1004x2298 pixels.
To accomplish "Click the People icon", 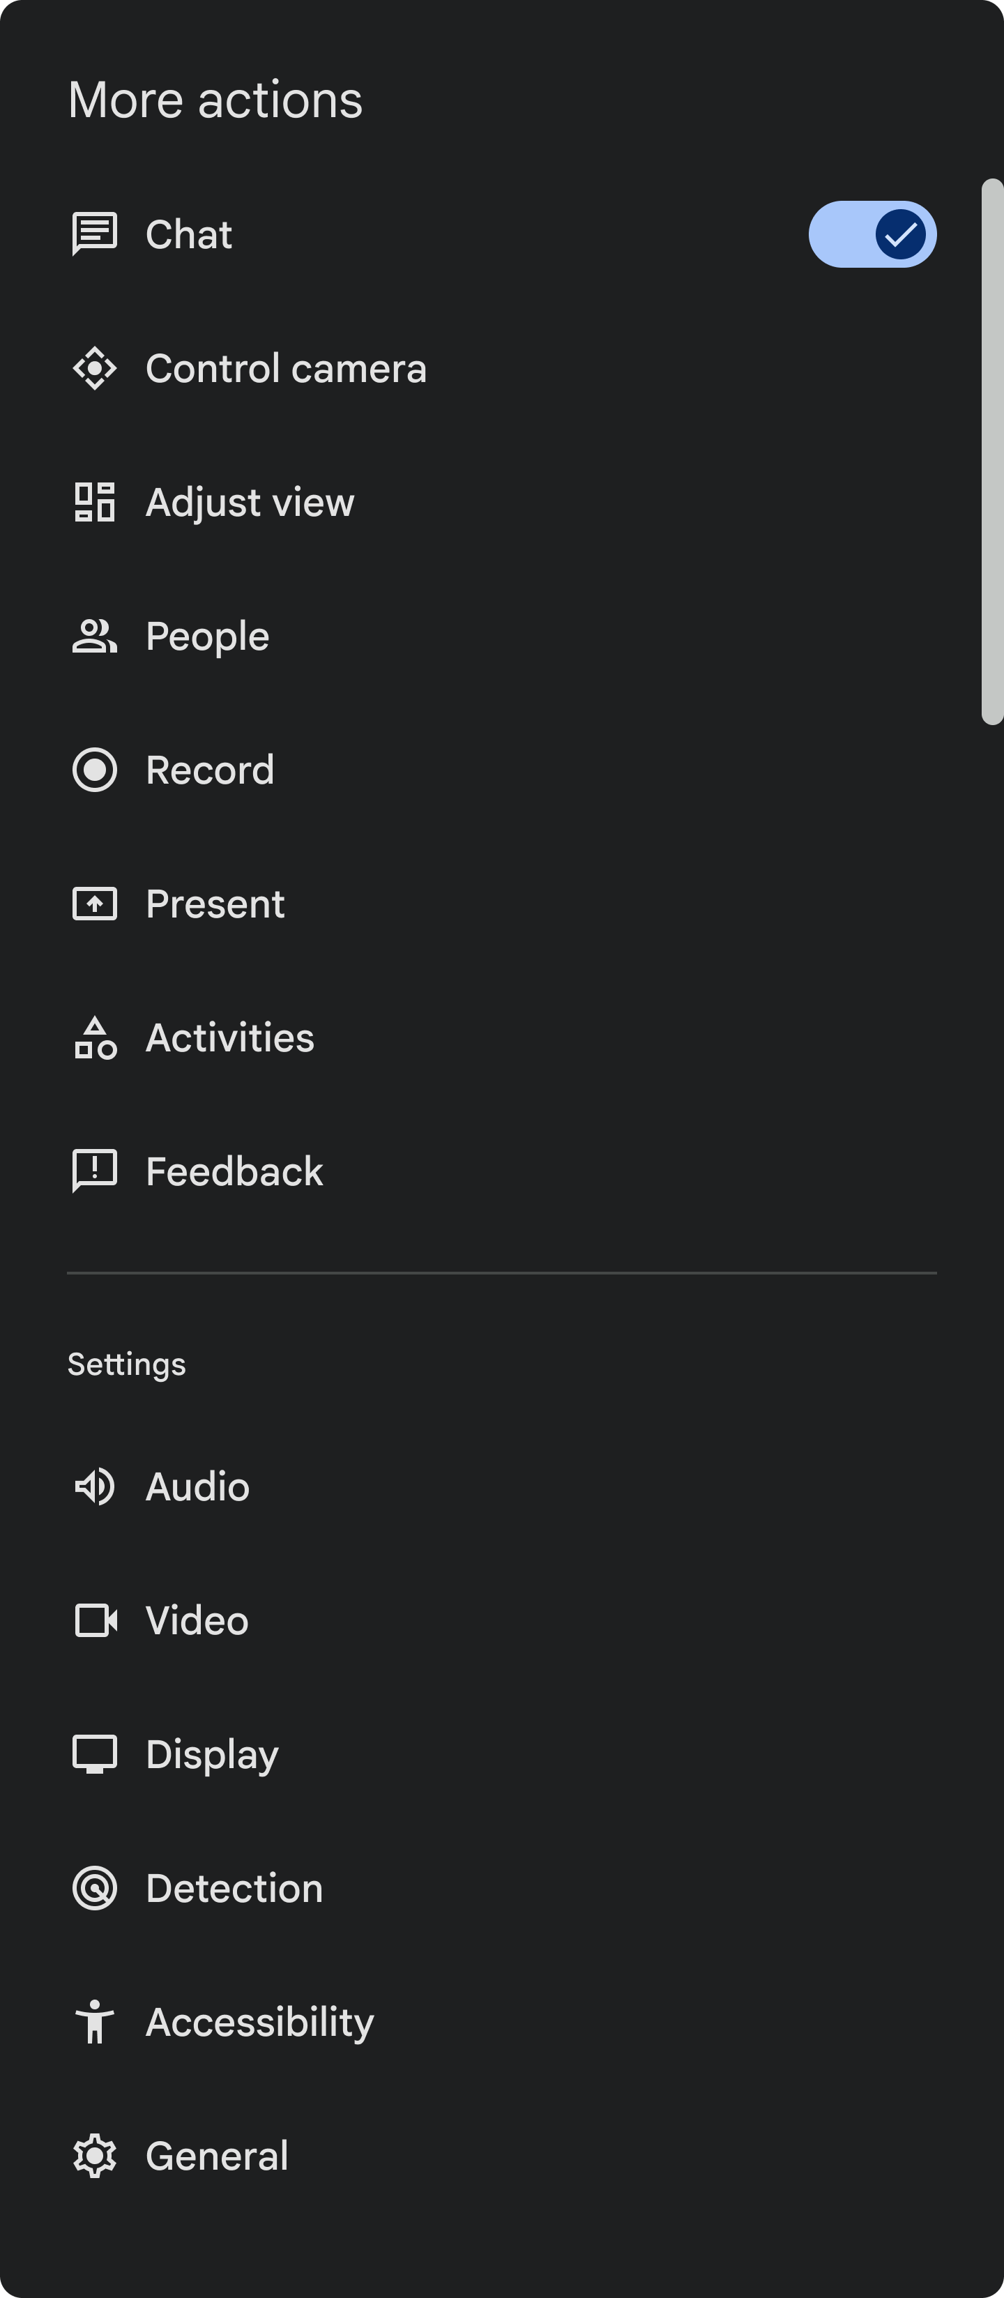I will 95,636.
